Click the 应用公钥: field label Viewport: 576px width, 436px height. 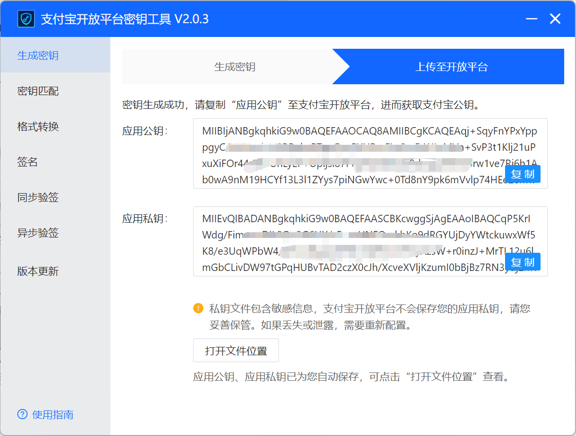pyautogui.click(x=145, y=131)
